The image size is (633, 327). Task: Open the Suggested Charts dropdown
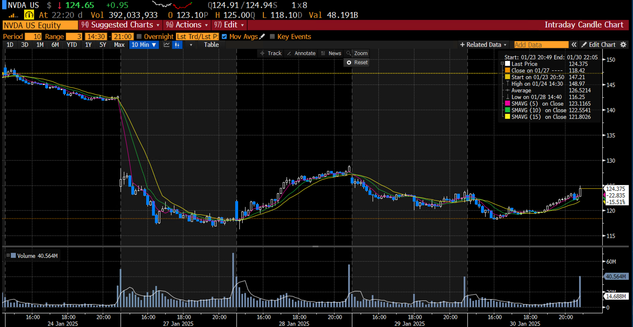pyautogui.click(x=120, y=25)
